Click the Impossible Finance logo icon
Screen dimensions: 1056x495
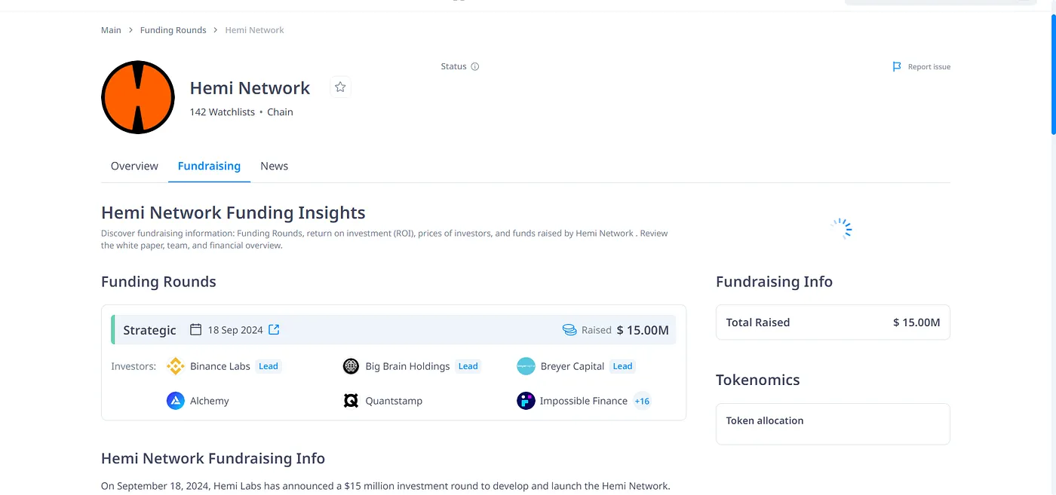[526, 401]
